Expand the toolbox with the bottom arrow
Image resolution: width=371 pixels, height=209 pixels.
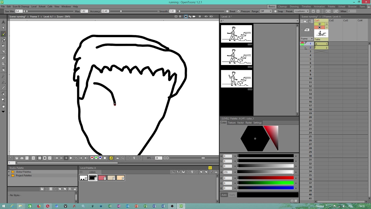3,112
